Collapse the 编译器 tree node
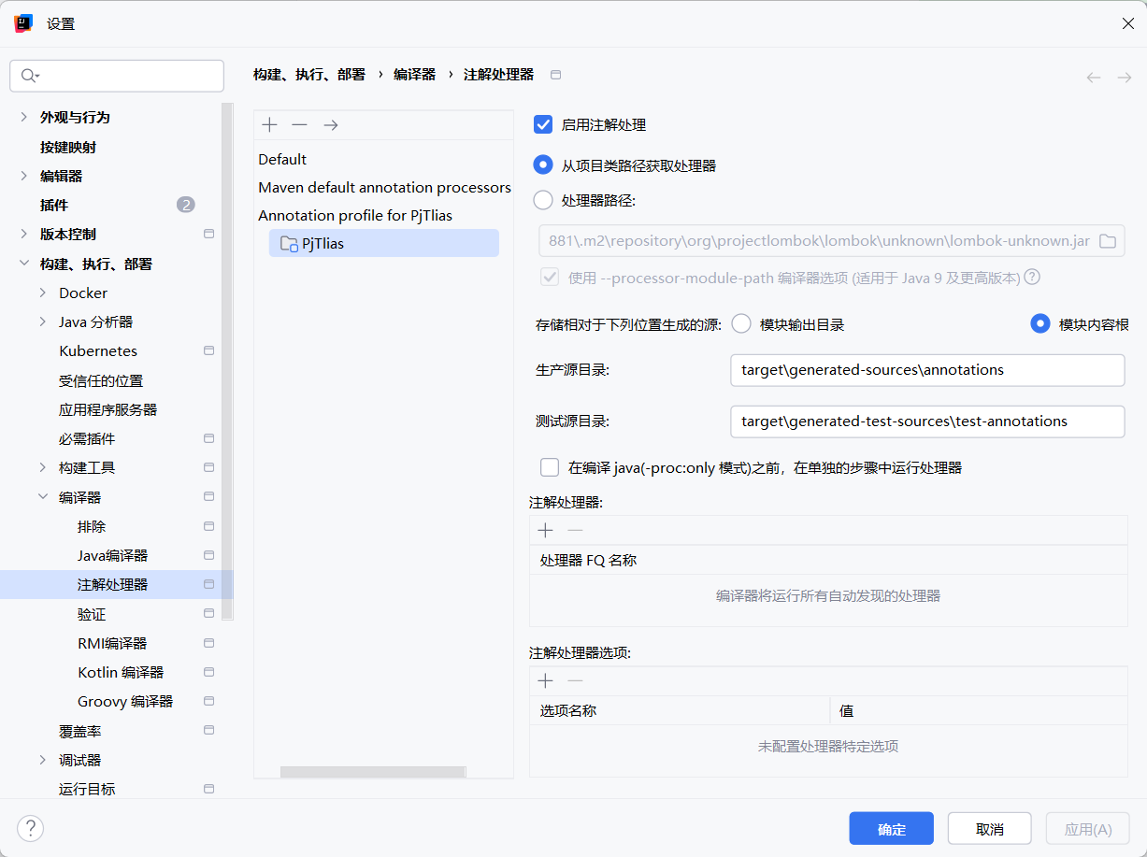This screenshot has width=1147, height=857. coord(43,497)
